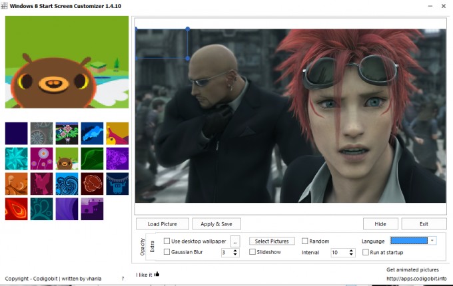Switch to the Extra vertical tab
This screenshot has width=453, height=286.
[152, 247]
